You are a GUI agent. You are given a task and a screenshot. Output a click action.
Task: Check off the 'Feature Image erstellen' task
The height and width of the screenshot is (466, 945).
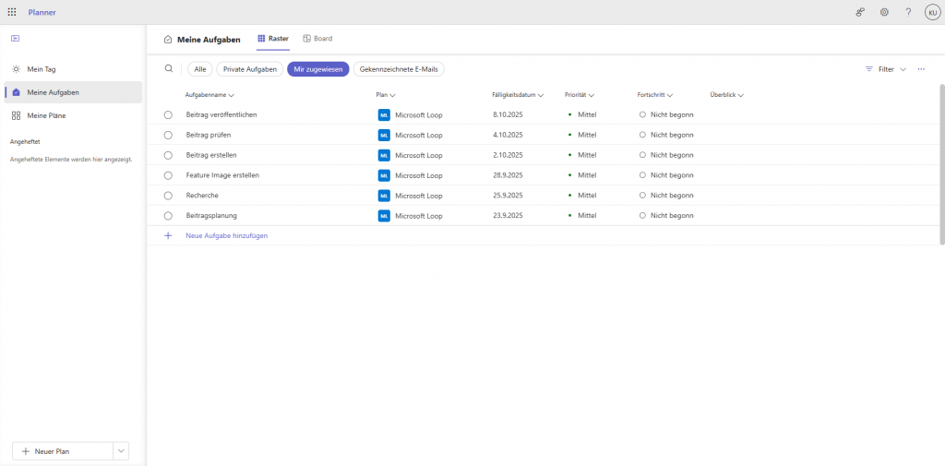coord(168,175)
